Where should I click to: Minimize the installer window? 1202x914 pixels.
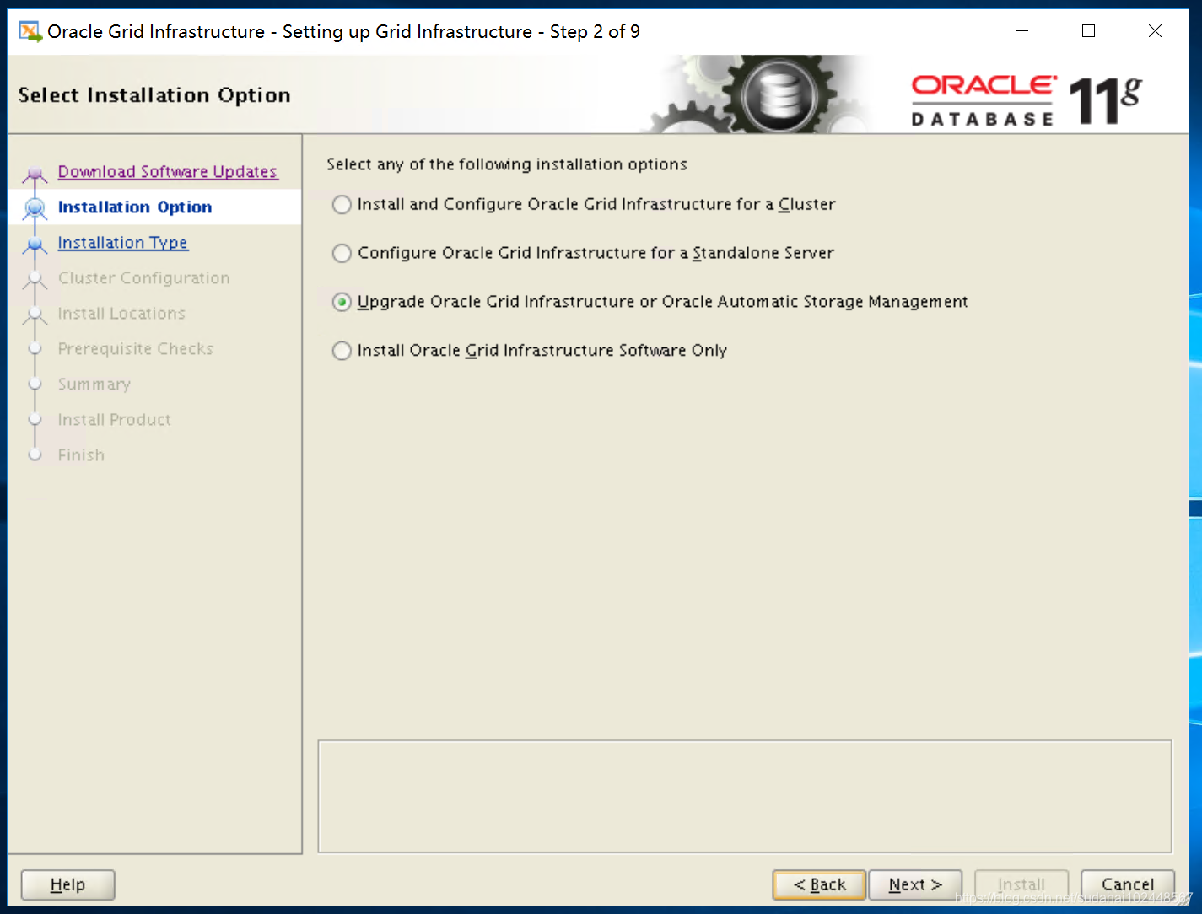[x=1022, y=31]
